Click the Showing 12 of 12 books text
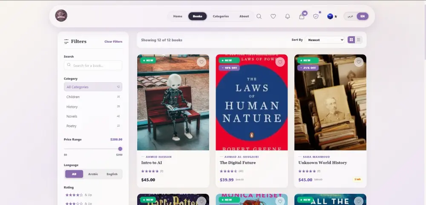The width and height of the screenshot is (426, 205). 161,40
